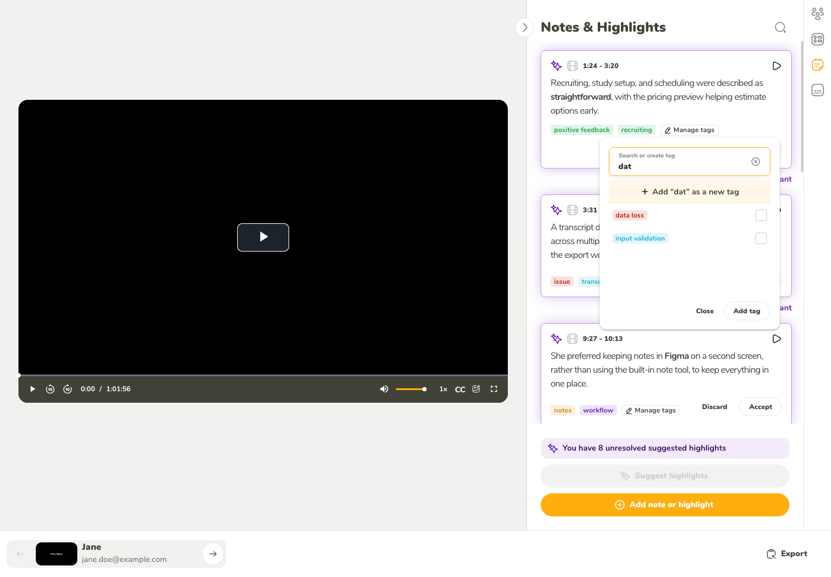Click the AI sparkle icon on the 3:31 note
The height and width of the screenshot is (577, 831).
(556, 210)
